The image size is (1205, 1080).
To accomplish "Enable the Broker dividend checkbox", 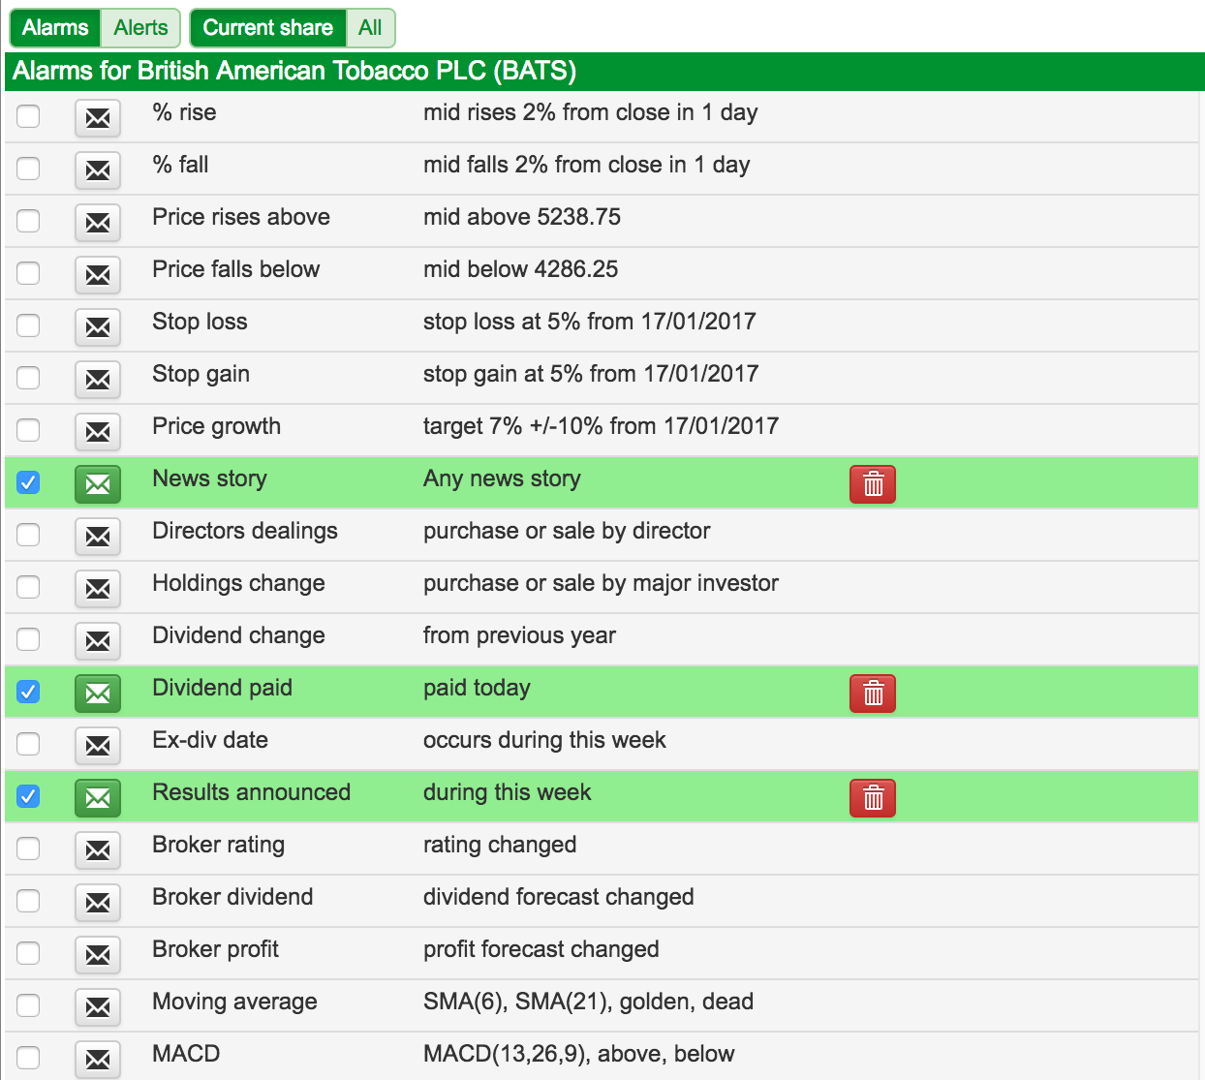I will (x=28, y=901).
